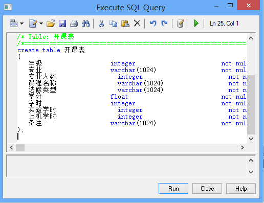Click the column name 专业 alone
Screen dimensions: 264x203
[35, 70]
